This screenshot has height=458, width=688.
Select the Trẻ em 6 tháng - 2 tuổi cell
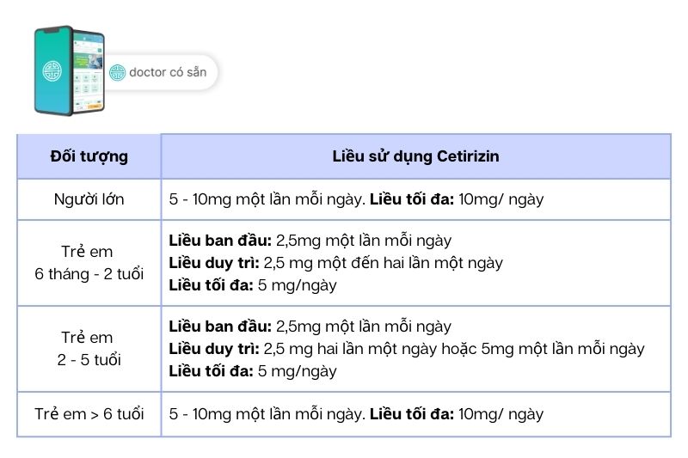89,263
